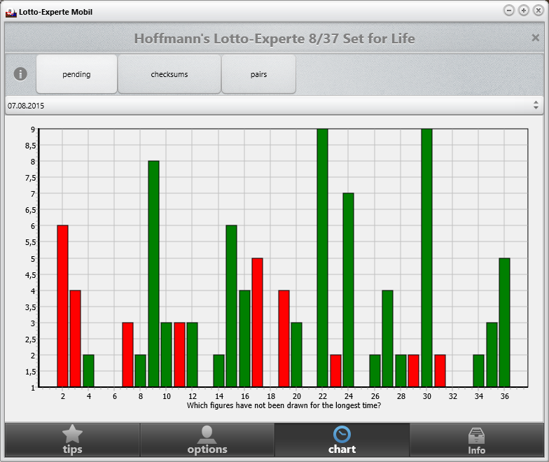Click the red bar for number 3

(x=76, y=339)
